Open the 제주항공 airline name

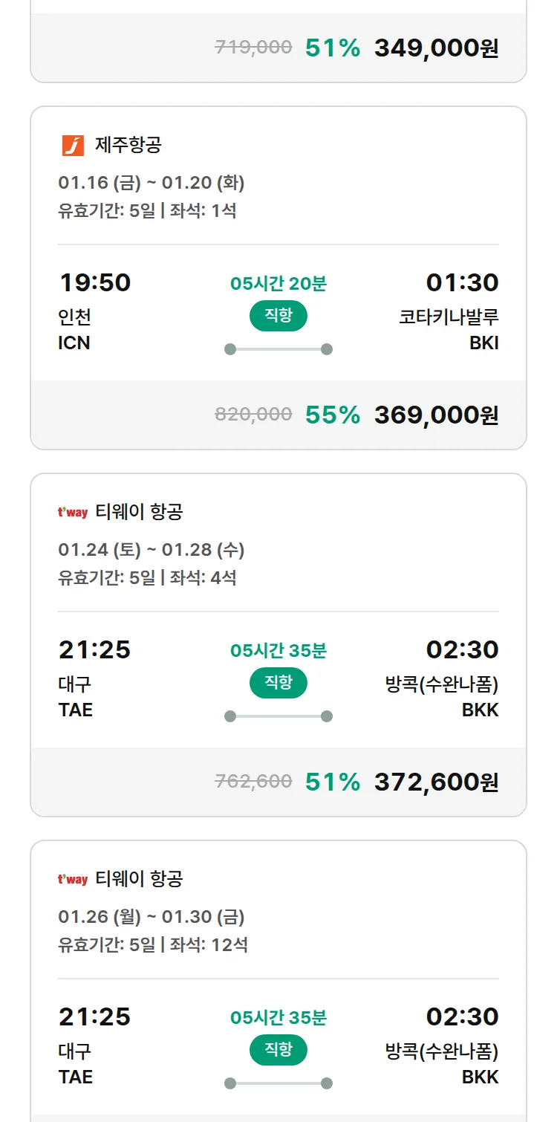(128, 145)
